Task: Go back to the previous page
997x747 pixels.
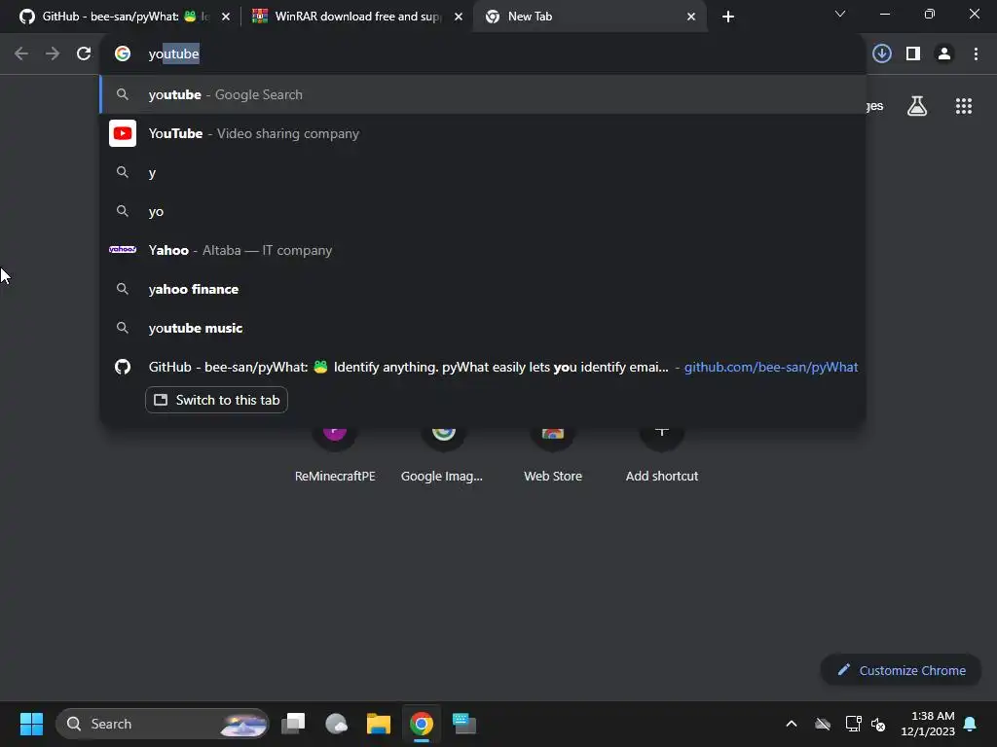Action: click(21, 53)
